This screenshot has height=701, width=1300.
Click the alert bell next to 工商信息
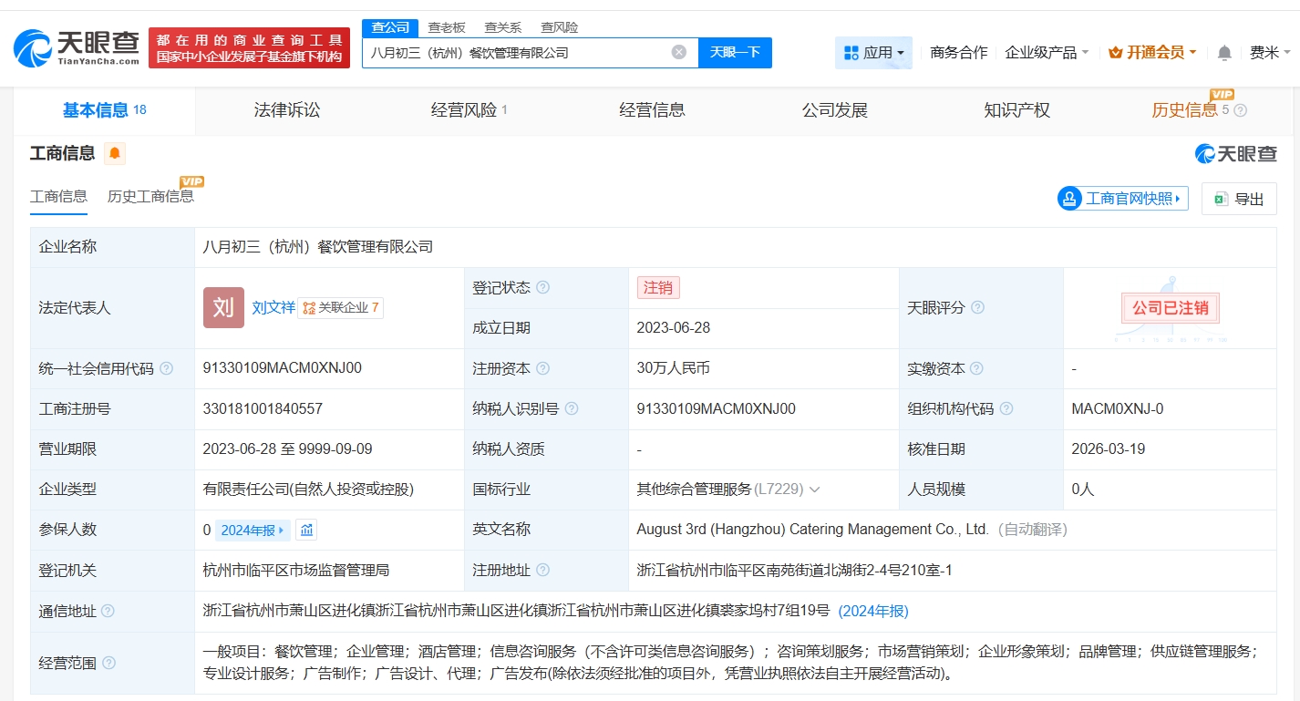[x=113, y=153]
